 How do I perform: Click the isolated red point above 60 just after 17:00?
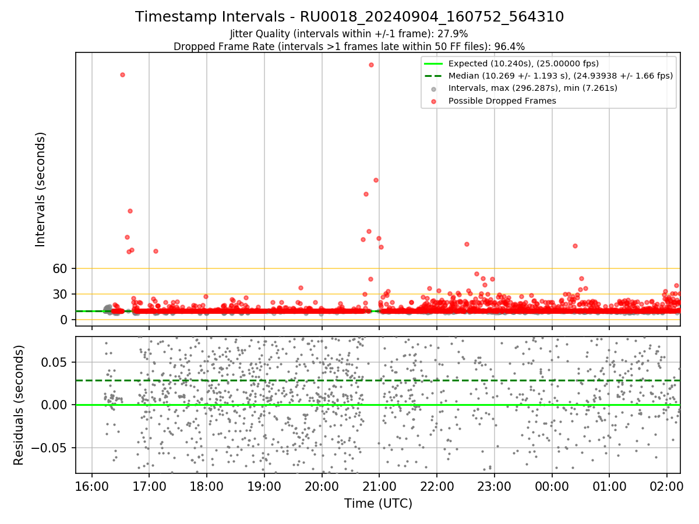(x=156, y=251)
